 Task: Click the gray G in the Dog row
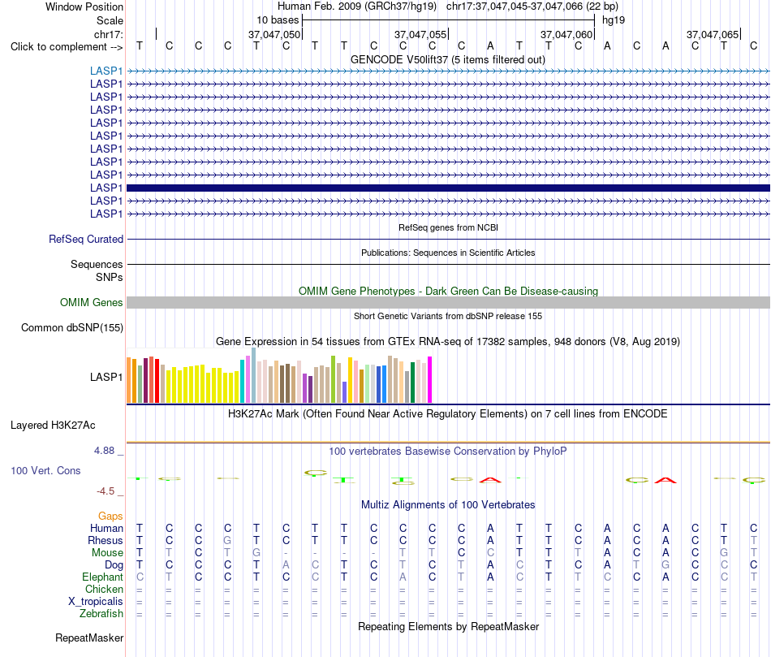[665, 565]
